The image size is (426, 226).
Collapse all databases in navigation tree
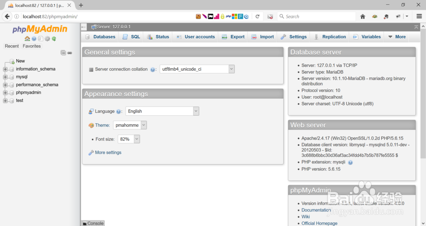63,53
